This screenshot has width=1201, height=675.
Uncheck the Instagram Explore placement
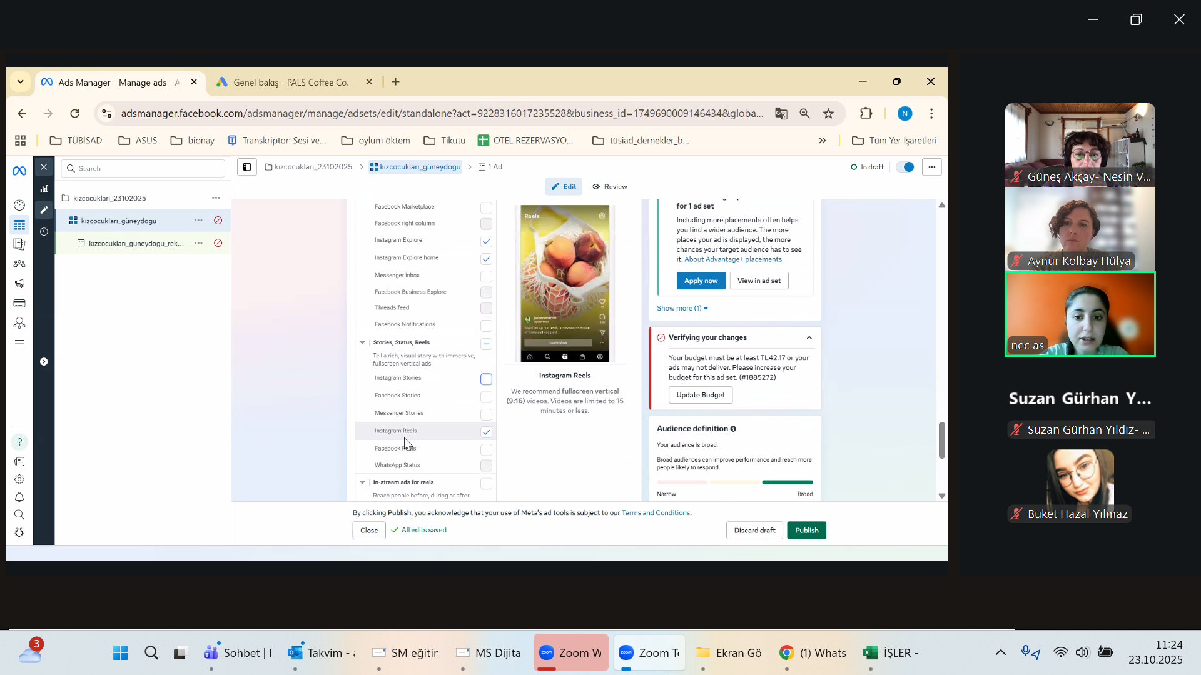tap(486, 241)
